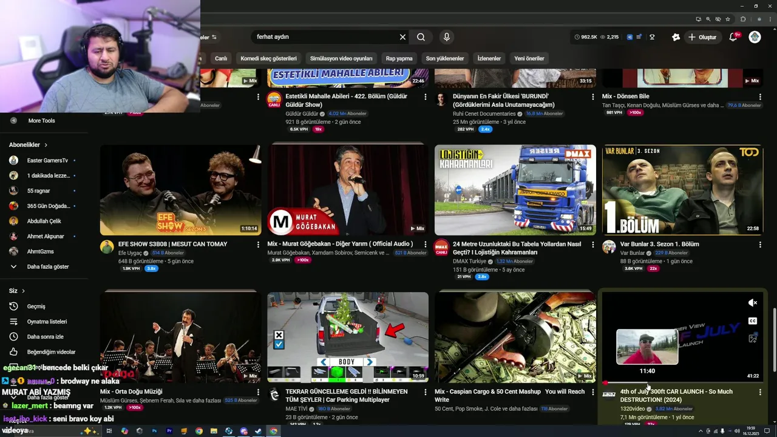Click the Oynatma listeleri playlist icon

click(x=13, y=322)
